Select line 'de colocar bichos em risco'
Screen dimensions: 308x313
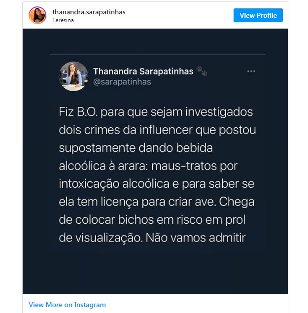tap(152, 220)
